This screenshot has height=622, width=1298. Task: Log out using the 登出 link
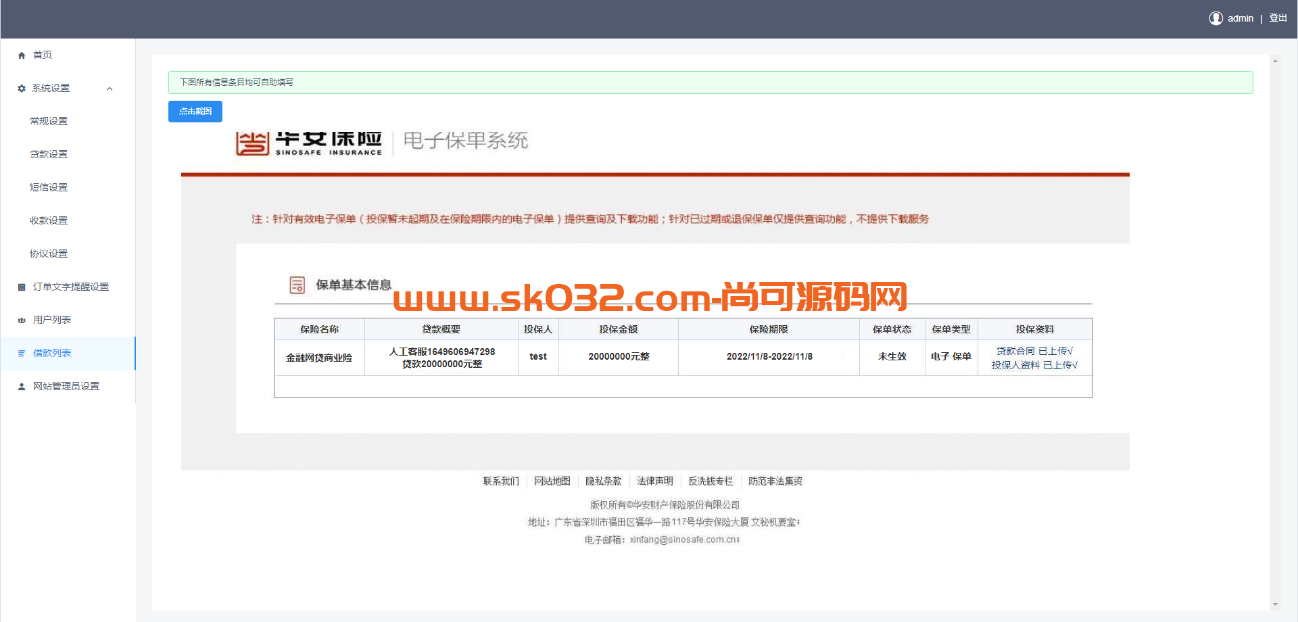(1278, 18)
